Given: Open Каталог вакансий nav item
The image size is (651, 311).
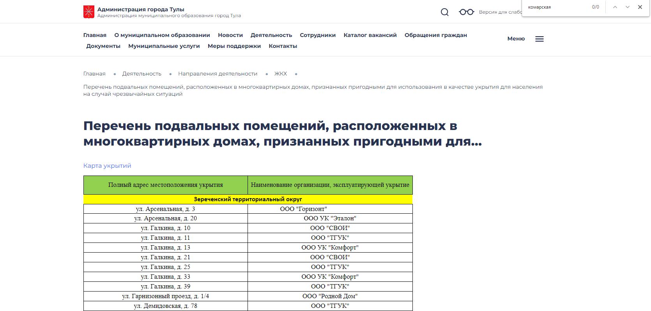Looking at the screenshot, I should 370,35.
